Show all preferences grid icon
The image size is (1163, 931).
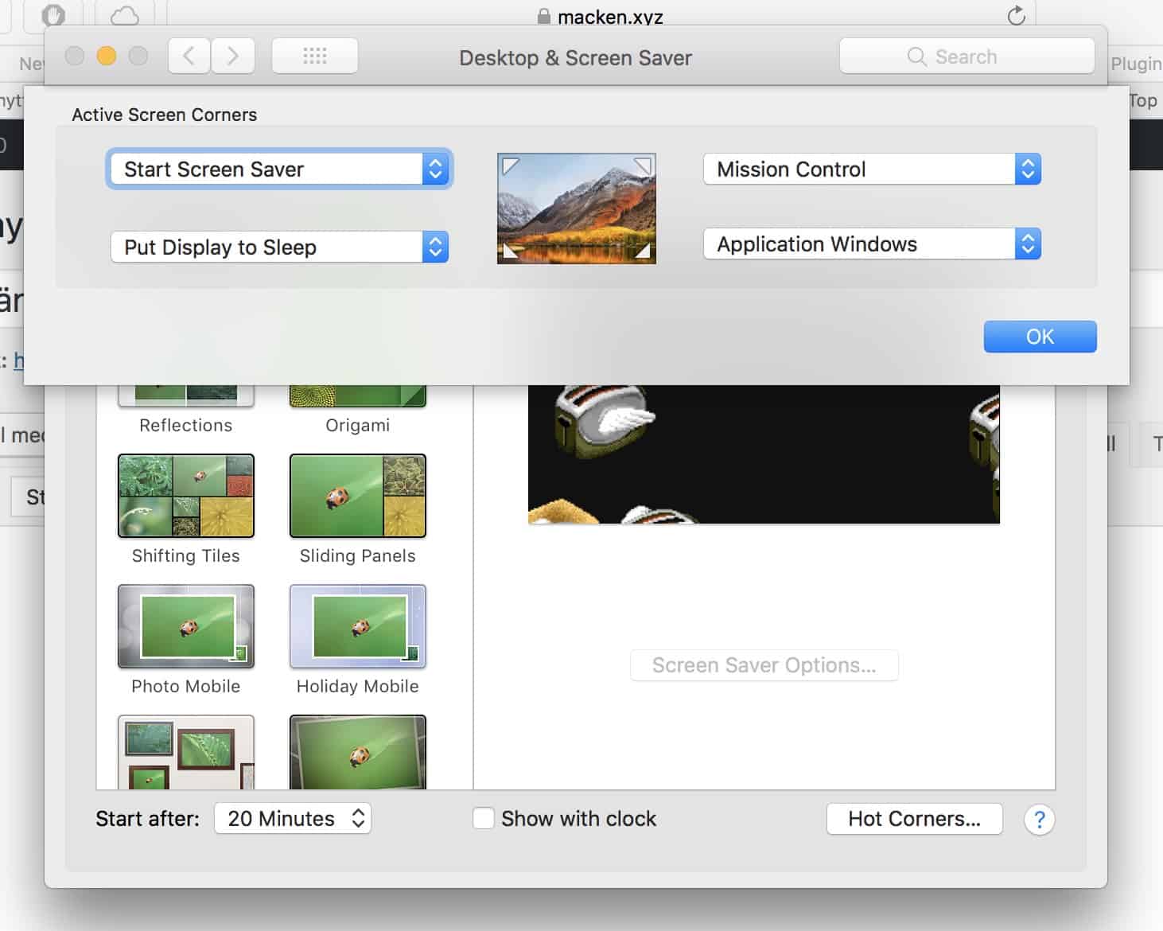pyautogui.click(x=315, y=56)
